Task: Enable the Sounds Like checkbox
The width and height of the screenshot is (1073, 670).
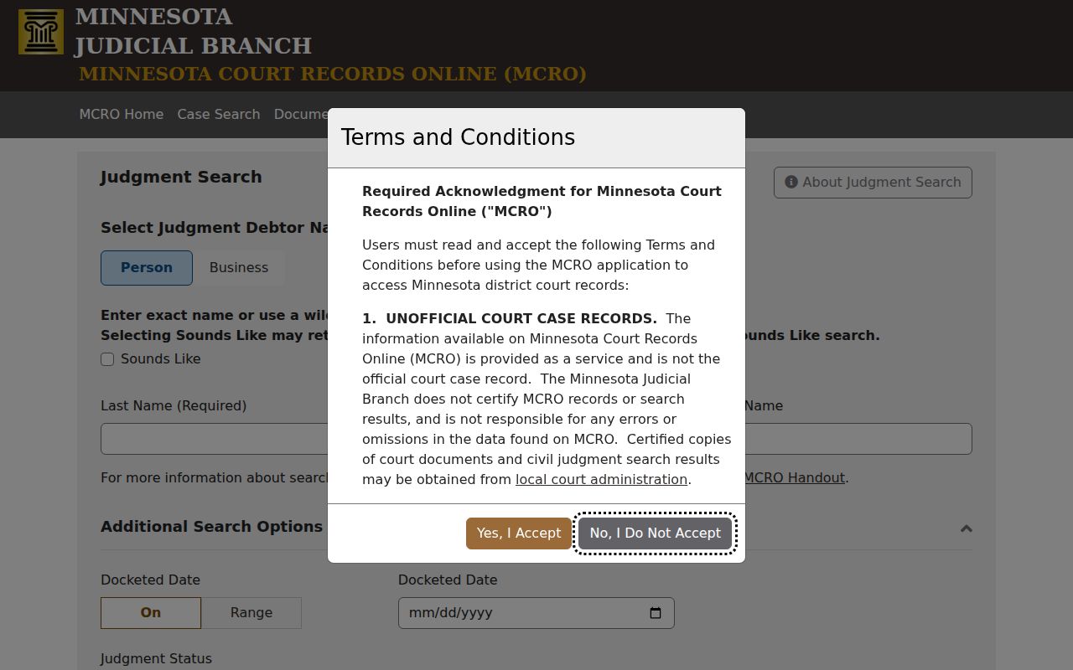Action: [x=107, y=359]
